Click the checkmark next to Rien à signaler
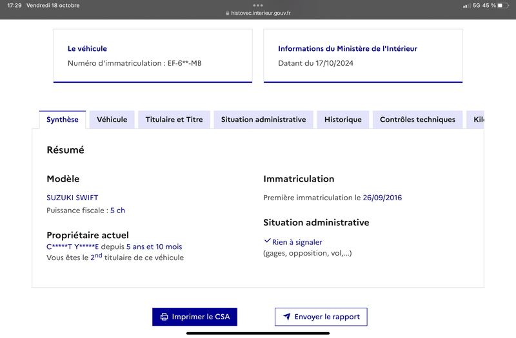The width and height of the screenshot is (516, 338). click(x=267, y=241)
